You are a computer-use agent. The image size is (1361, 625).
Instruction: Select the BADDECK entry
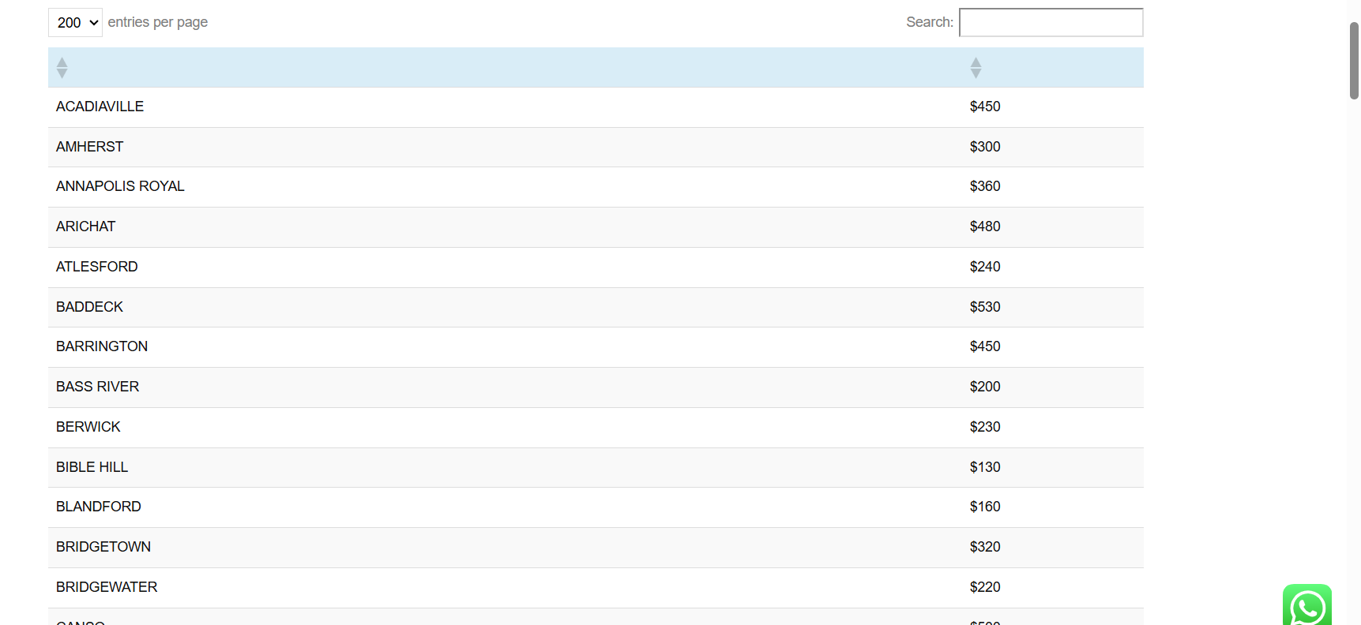pyautogui.click(x=89, y=307)
